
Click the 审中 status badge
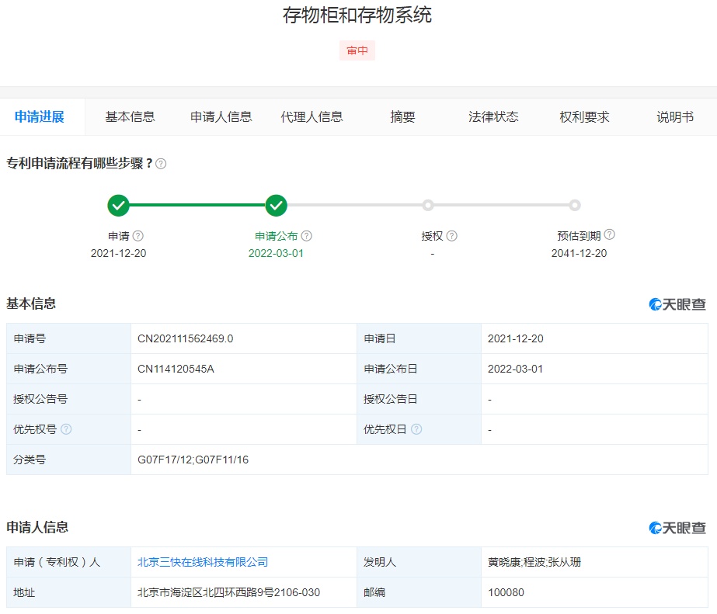pyautogui.click(x=357, y=50)
